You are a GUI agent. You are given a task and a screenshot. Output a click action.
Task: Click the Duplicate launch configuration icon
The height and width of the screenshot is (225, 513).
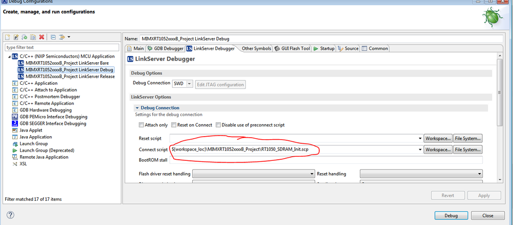[33, 37]
